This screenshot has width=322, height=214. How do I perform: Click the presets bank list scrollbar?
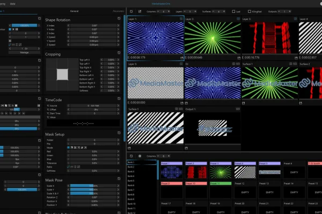click(158, 170)
